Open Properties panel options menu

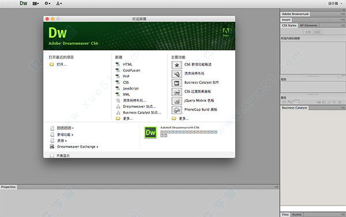point(276,187)
